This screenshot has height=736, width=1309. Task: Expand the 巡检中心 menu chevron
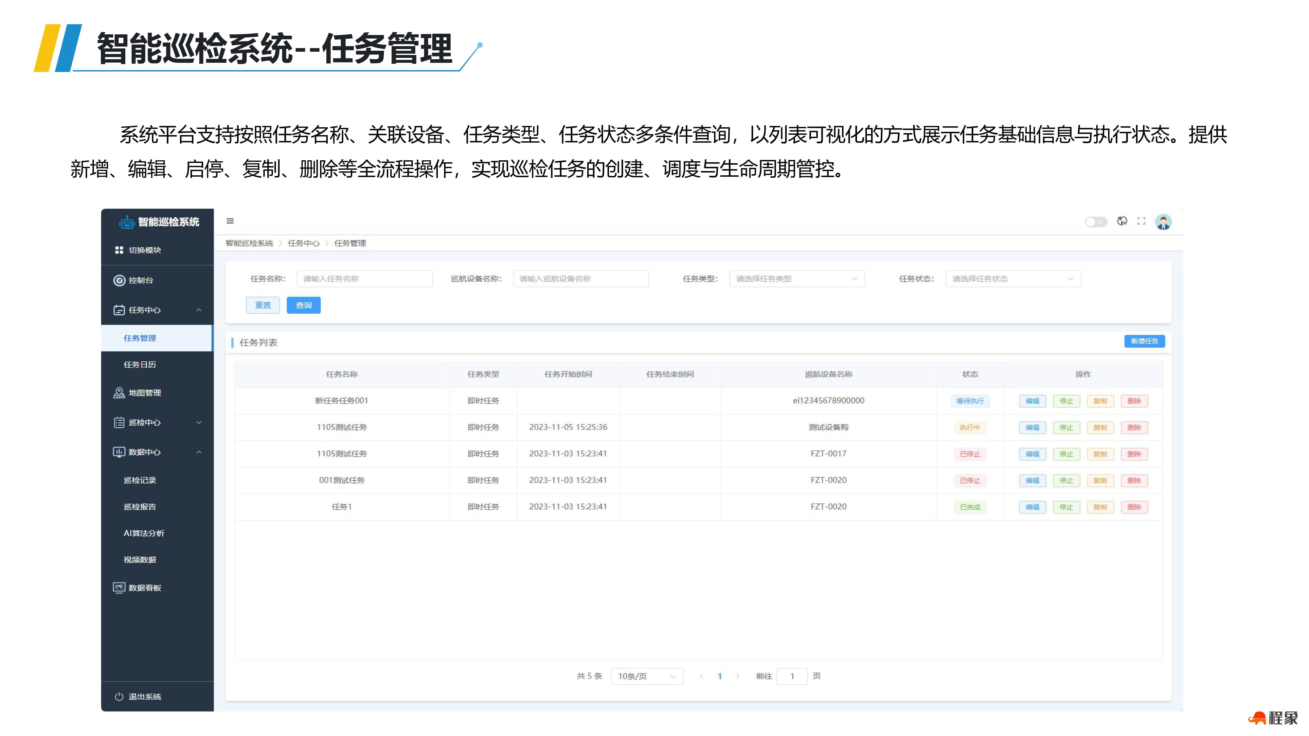pyautogui.click(x=199, y=422)
